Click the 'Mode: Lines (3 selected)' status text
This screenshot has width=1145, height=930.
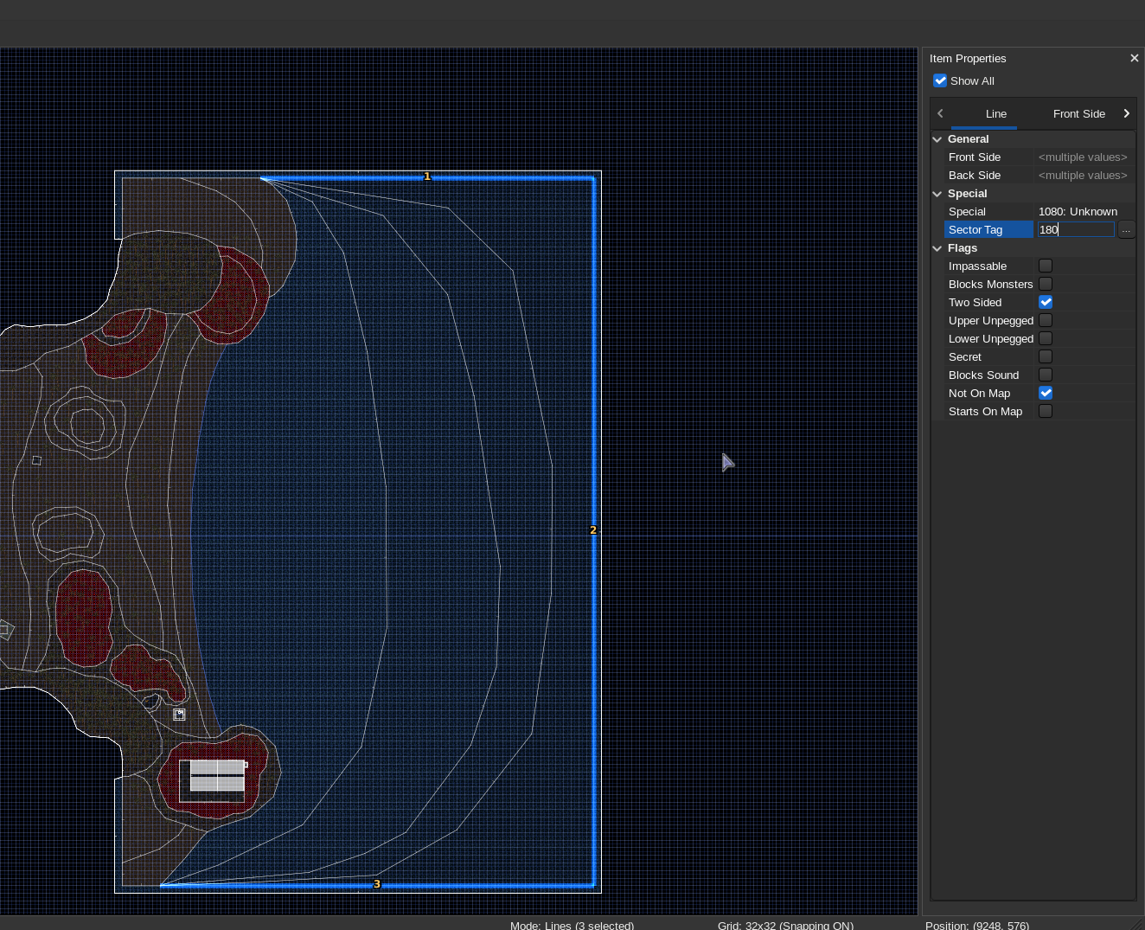pos(572,926)
